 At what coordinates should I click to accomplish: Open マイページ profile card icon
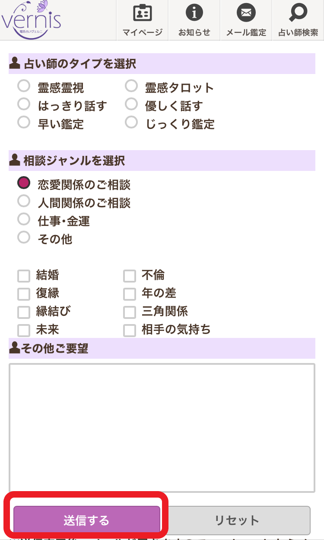[142, 13]
